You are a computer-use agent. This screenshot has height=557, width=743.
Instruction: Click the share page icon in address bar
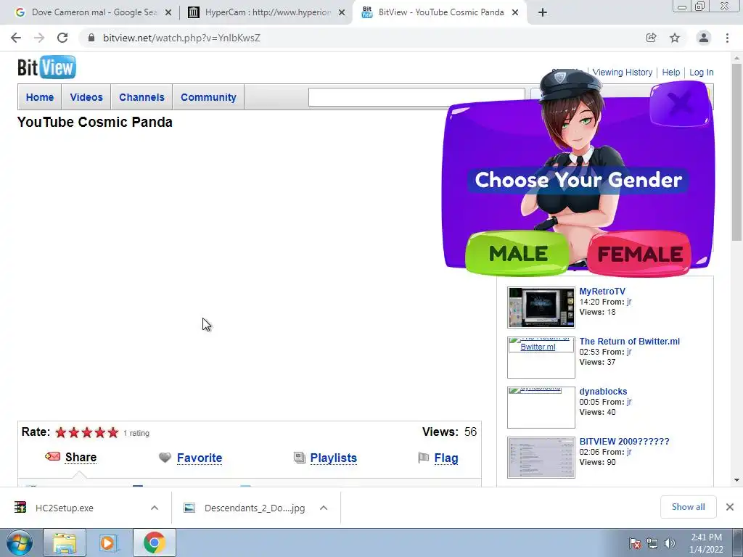(x=651, y=38)
